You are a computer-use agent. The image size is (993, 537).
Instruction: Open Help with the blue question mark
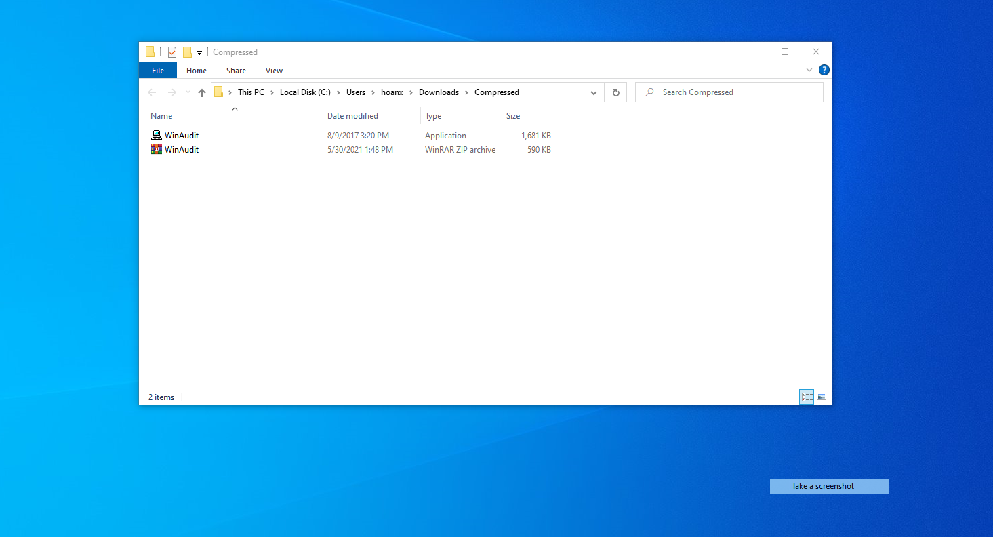click(x=824, y=70)
